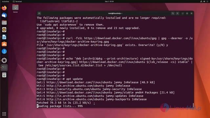Click the Get:4 jammy/stable amd64 Packages line
This screenshot has width=210, height=118.
[106, 92]
